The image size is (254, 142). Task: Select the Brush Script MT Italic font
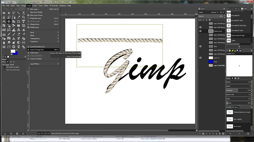(238, 35)
